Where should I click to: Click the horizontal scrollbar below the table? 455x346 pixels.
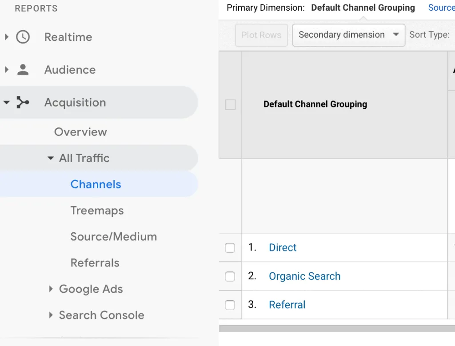337,328
